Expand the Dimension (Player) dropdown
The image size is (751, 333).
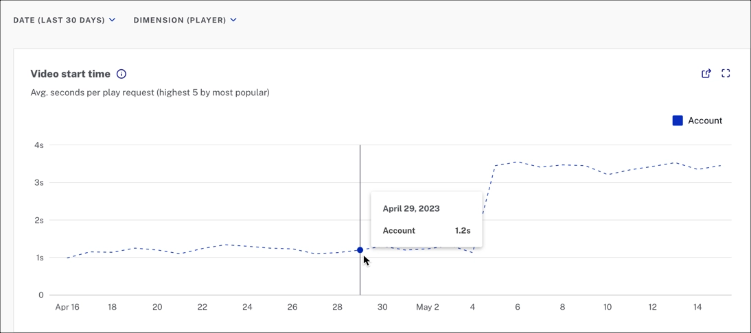185,20
